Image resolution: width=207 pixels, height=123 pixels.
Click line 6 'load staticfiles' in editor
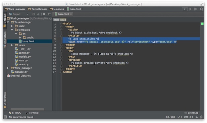[84, 39]
